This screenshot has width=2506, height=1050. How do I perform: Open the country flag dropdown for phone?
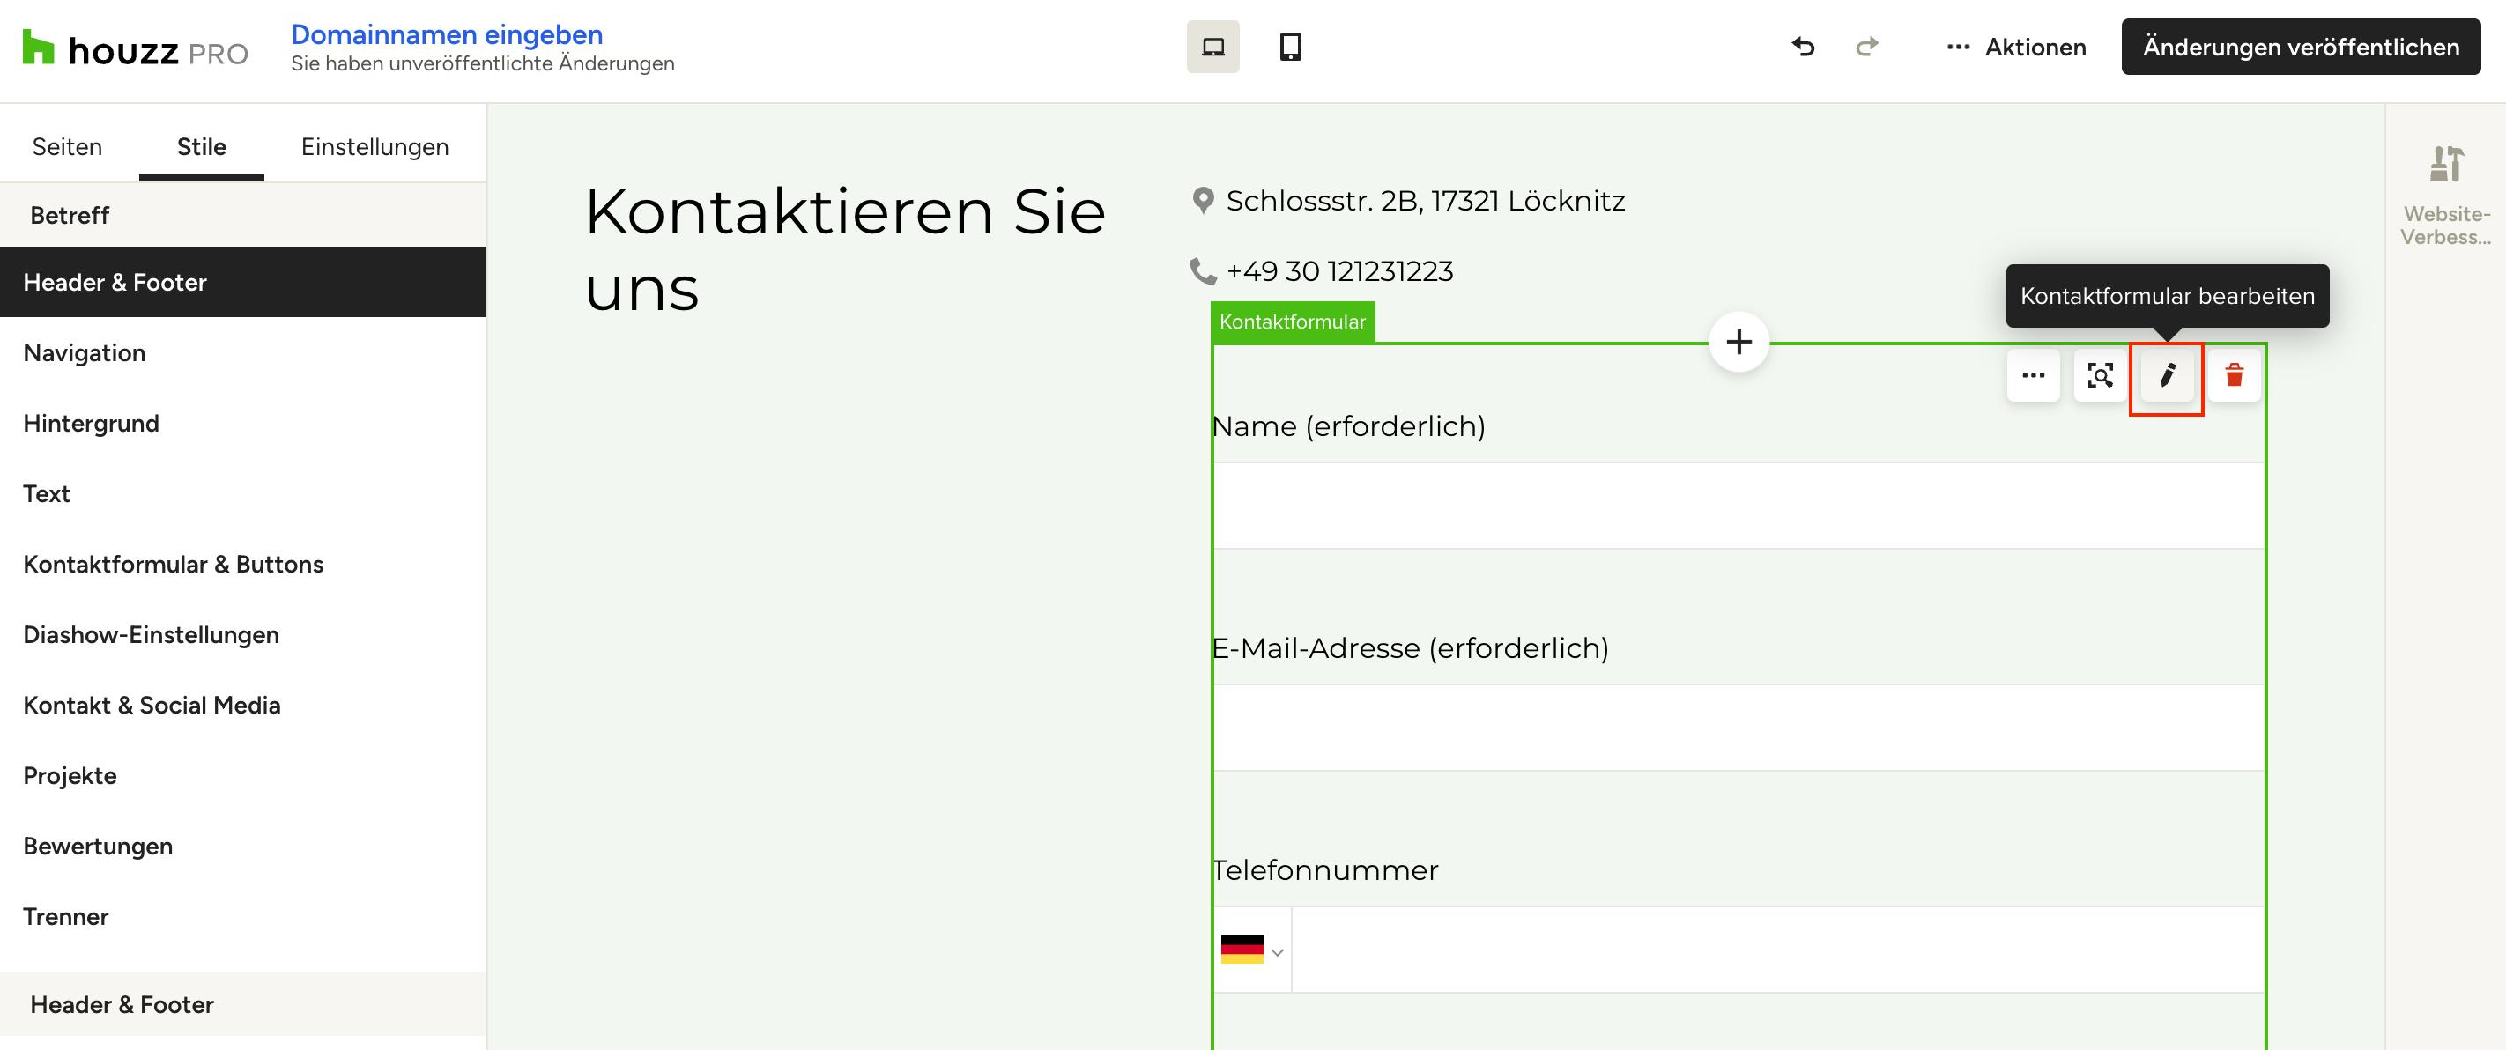point(1252,950)
